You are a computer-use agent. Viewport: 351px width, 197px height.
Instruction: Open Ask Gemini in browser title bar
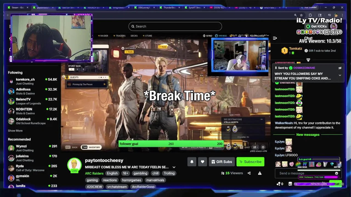[308, 8]
